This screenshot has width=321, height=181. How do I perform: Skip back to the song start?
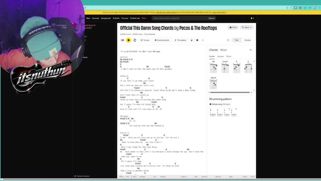(122, 40)
